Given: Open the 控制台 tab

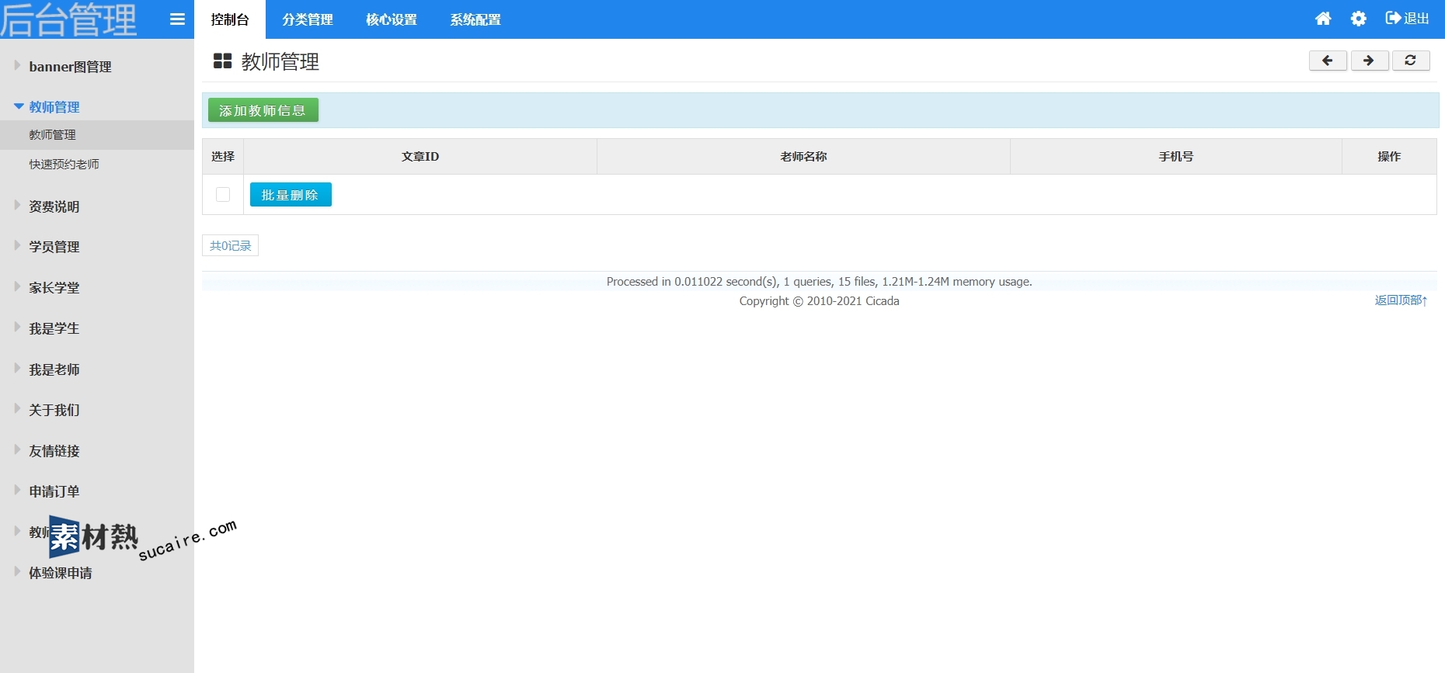Looking at the screenshot, I should 230,19.
